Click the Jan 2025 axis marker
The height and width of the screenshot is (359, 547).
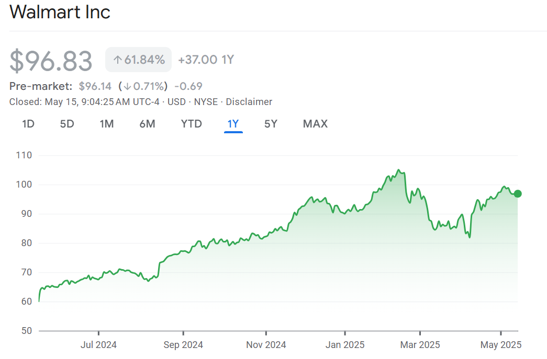click(345, 345)
